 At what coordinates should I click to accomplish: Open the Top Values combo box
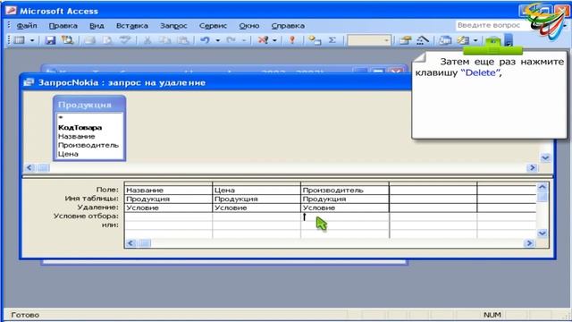[x=369, y=40]
